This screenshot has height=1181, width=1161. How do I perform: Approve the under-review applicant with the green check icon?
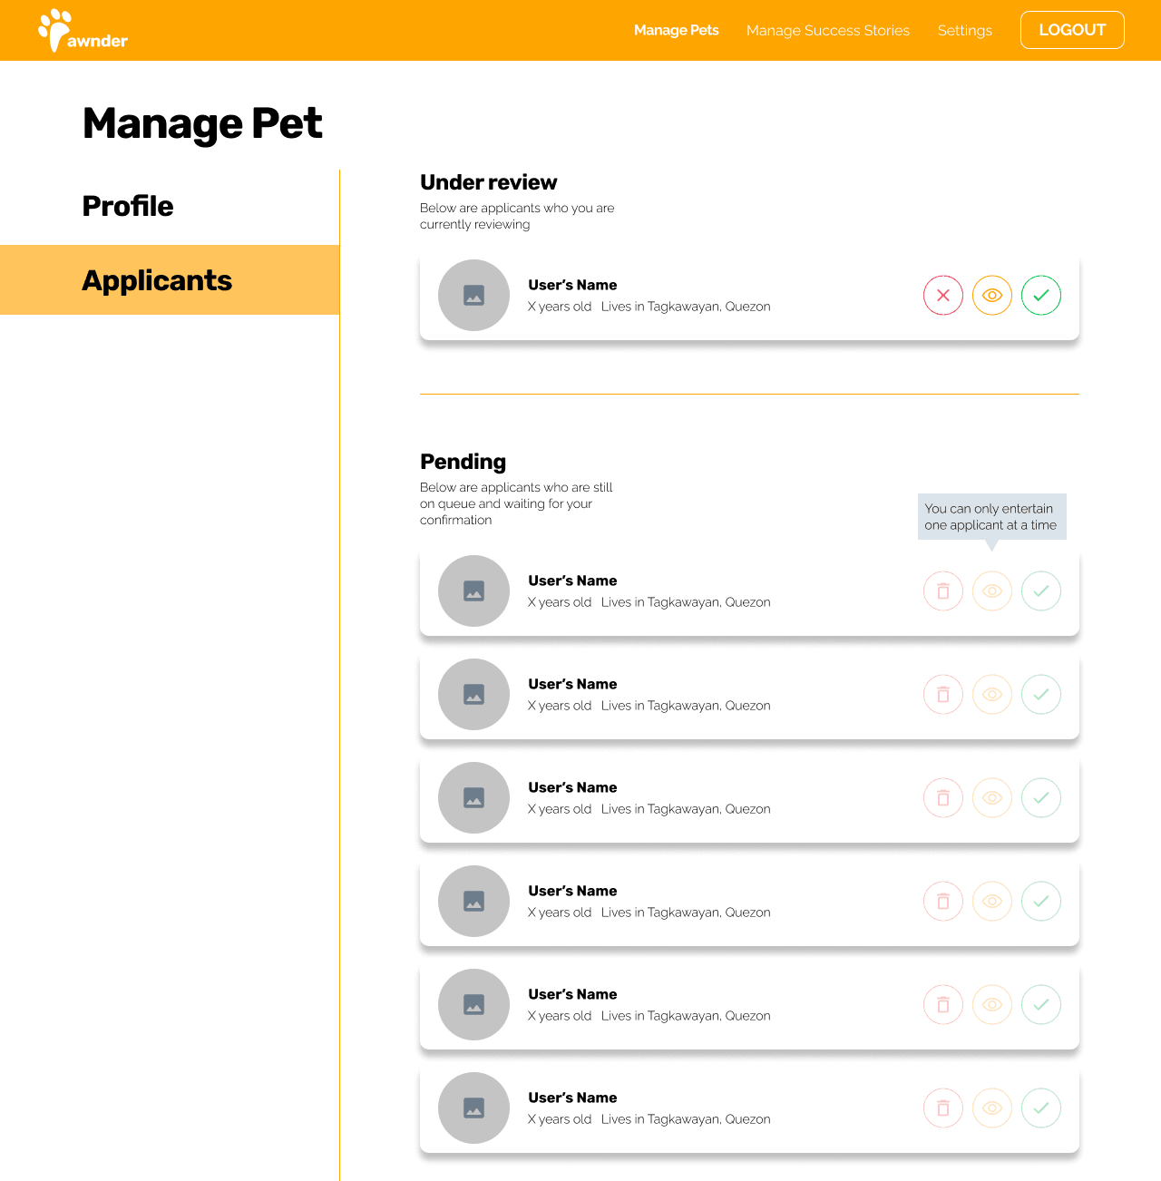1041,296
